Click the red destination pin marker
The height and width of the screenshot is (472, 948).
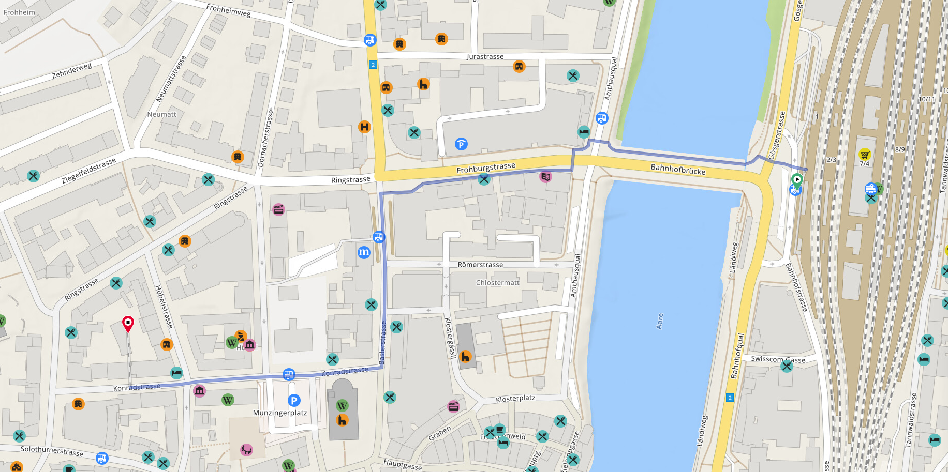click(128, 324)
